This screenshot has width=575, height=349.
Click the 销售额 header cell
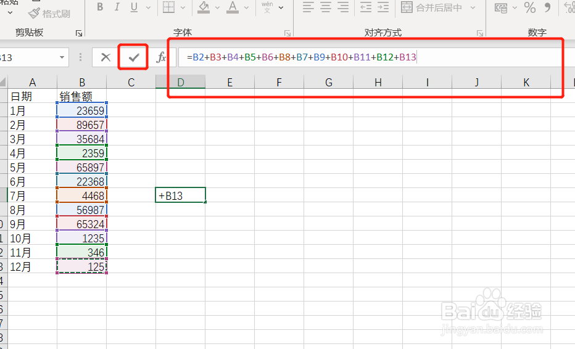click(x=82, y=96)
